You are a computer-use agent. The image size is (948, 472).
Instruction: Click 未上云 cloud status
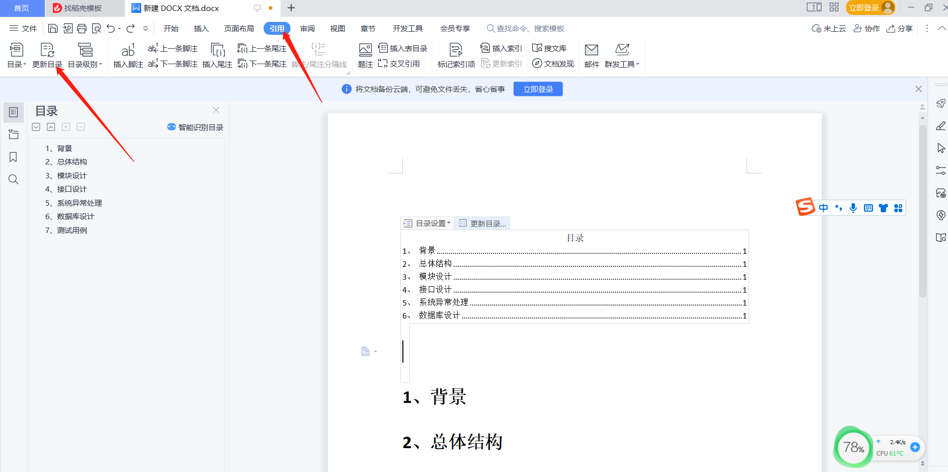click(x=829, y=28)
